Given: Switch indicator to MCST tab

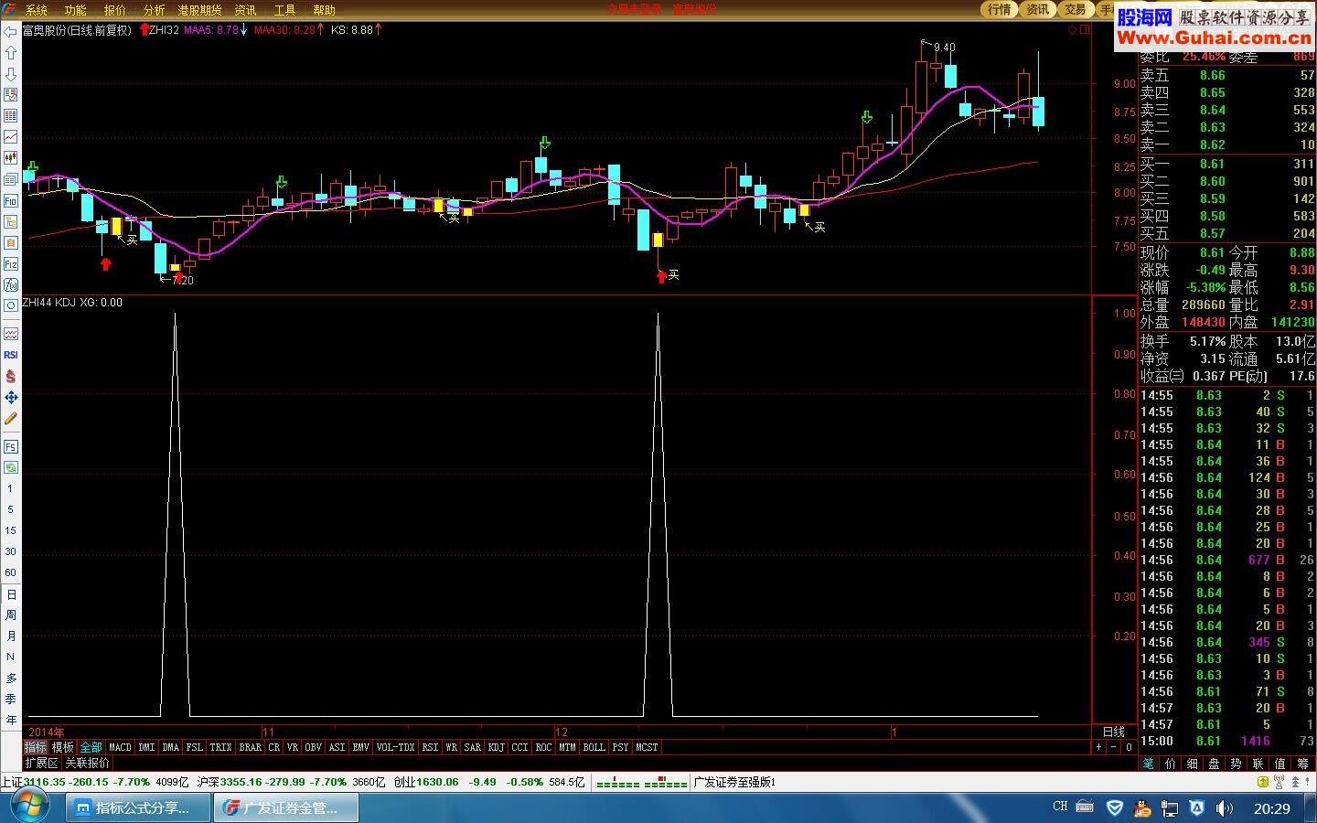Looking at the screenshot, I should click(x=648, y=747).
